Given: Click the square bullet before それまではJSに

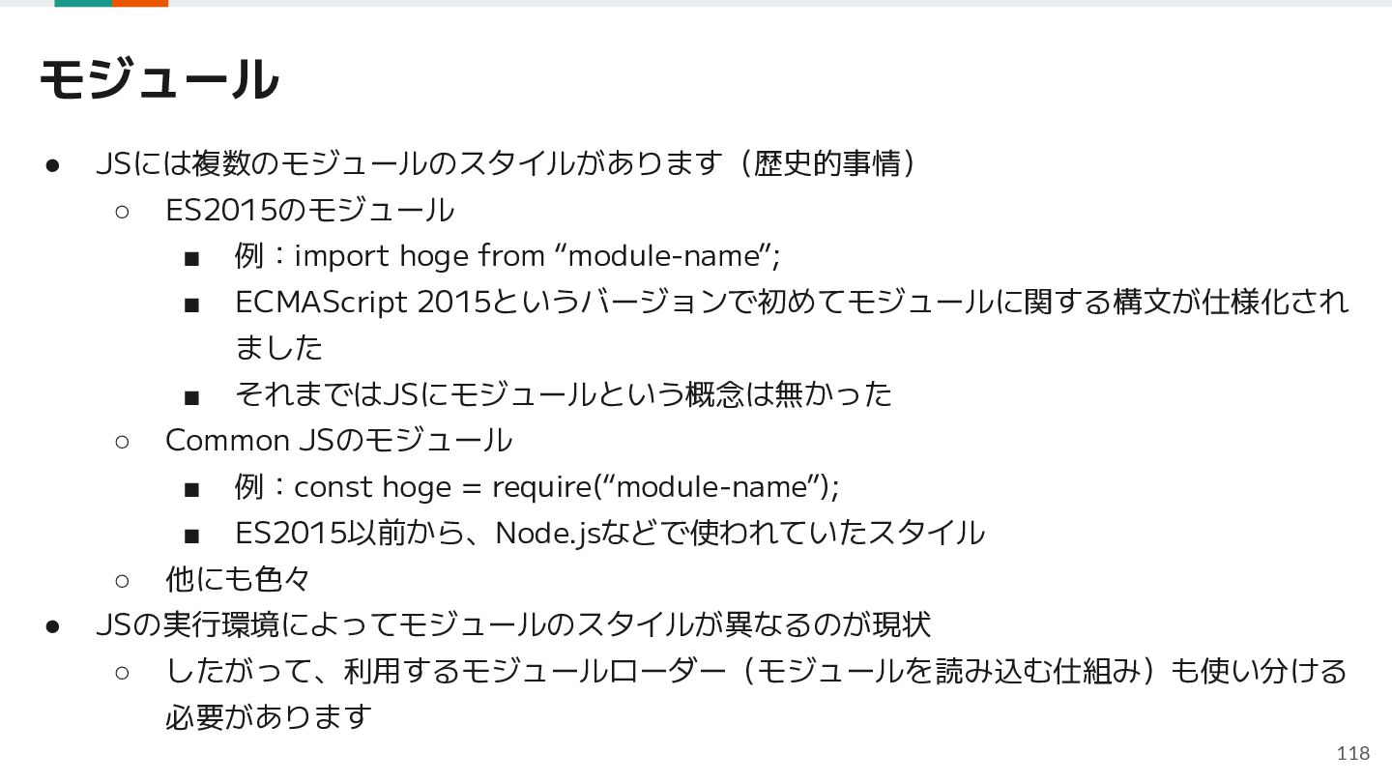Looking at the screenshot, I should (191, 396).
